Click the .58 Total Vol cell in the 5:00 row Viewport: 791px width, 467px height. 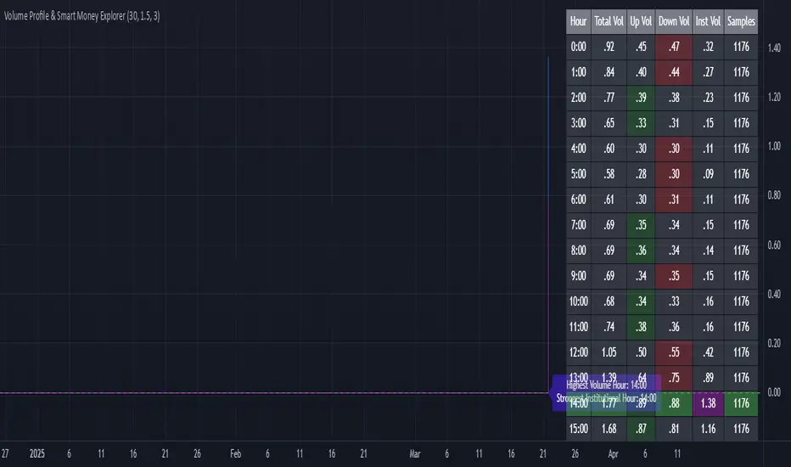[609, 174]
